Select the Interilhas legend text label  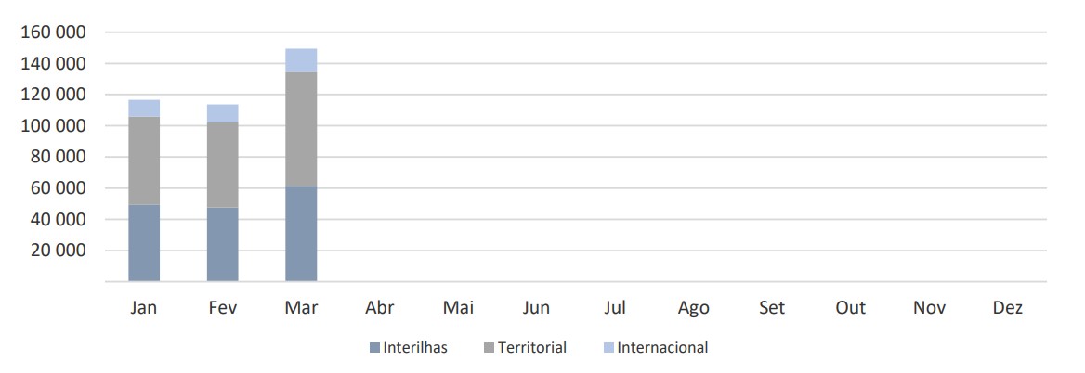point(415,348)
